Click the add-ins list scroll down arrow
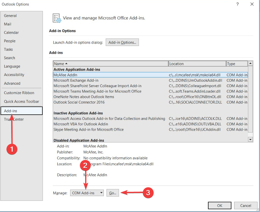 (250, 140)
